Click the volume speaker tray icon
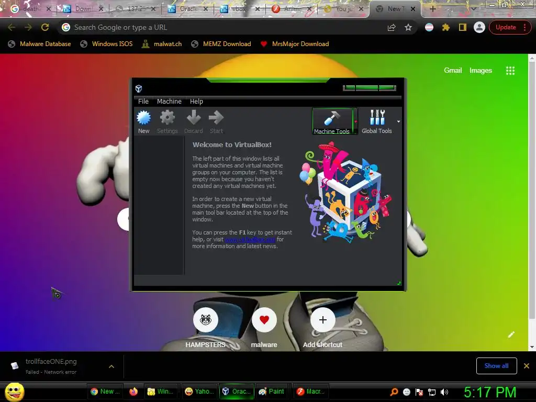 click(x=444, y=392)
